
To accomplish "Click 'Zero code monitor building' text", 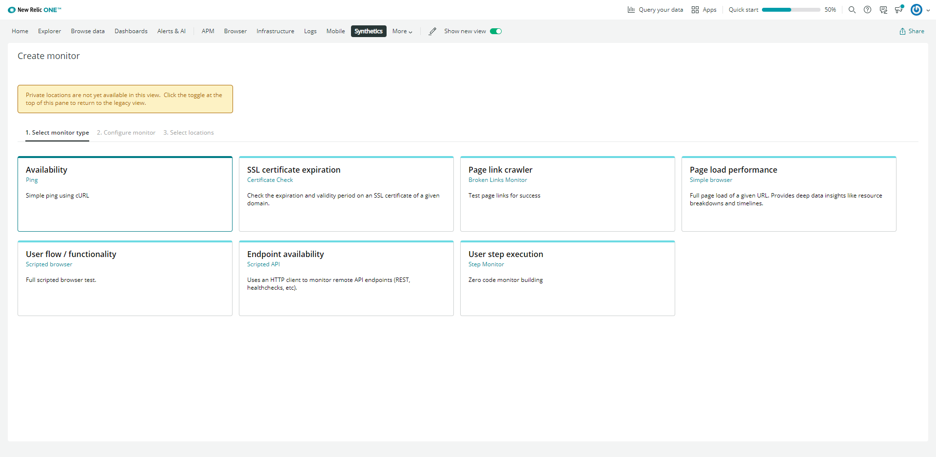I will coord(506,280).
